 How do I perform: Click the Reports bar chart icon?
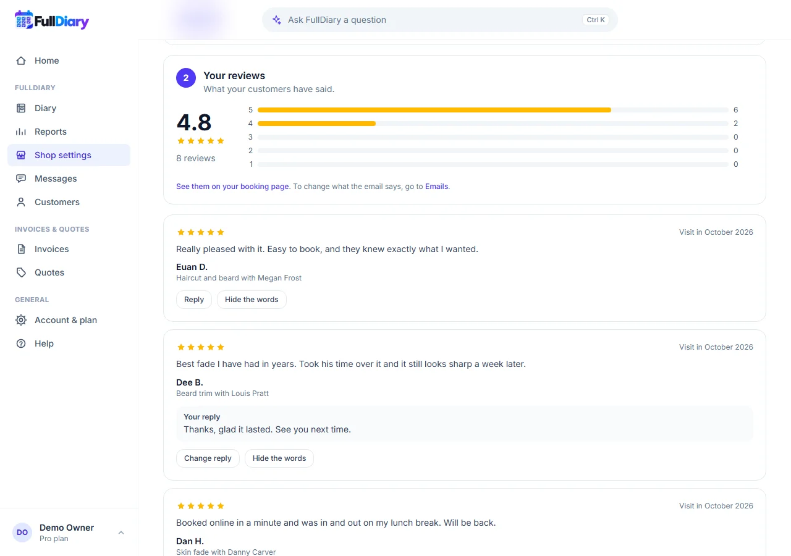point(21,132)
